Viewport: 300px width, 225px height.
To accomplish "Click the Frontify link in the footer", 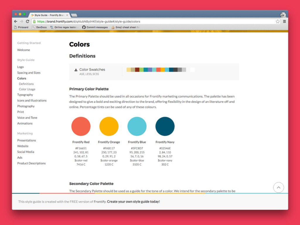I will tap(100, 202).
